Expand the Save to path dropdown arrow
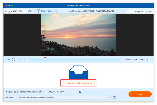 (x=109, y=98)
